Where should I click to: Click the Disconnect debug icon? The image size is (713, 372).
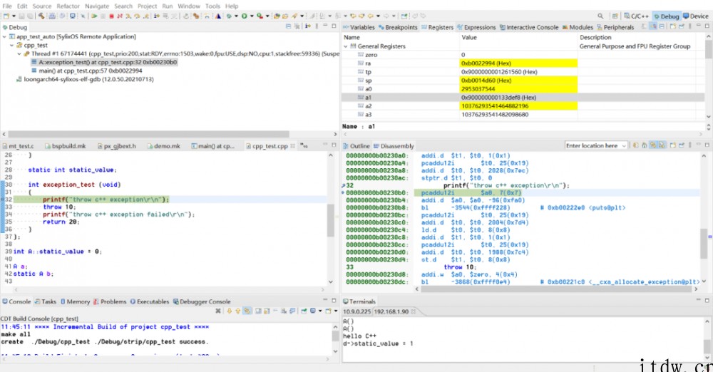click(x=120, y=16)
